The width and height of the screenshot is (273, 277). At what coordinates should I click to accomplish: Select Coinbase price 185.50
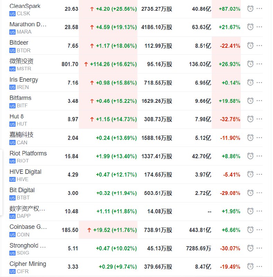70,230
